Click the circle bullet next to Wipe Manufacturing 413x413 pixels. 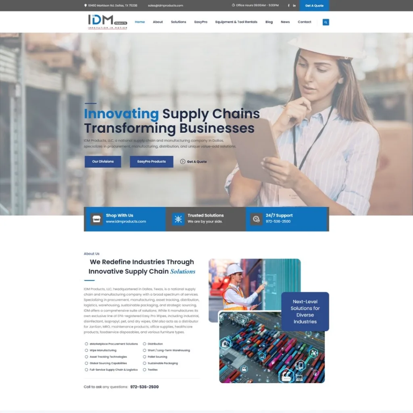tap(86, 350)
